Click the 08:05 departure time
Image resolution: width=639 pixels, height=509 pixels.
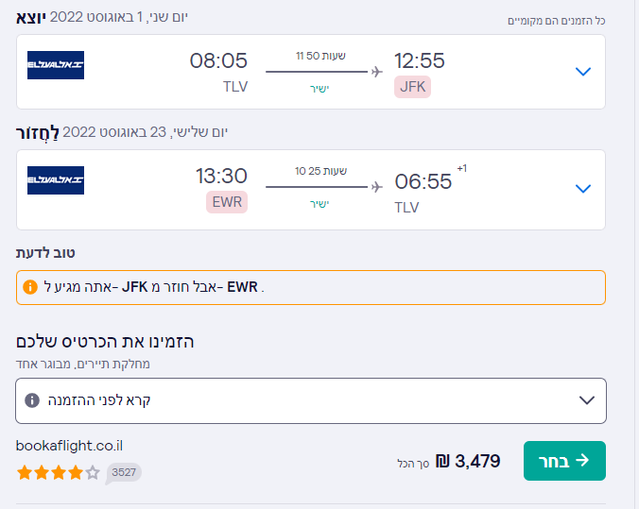coord(218,61)
